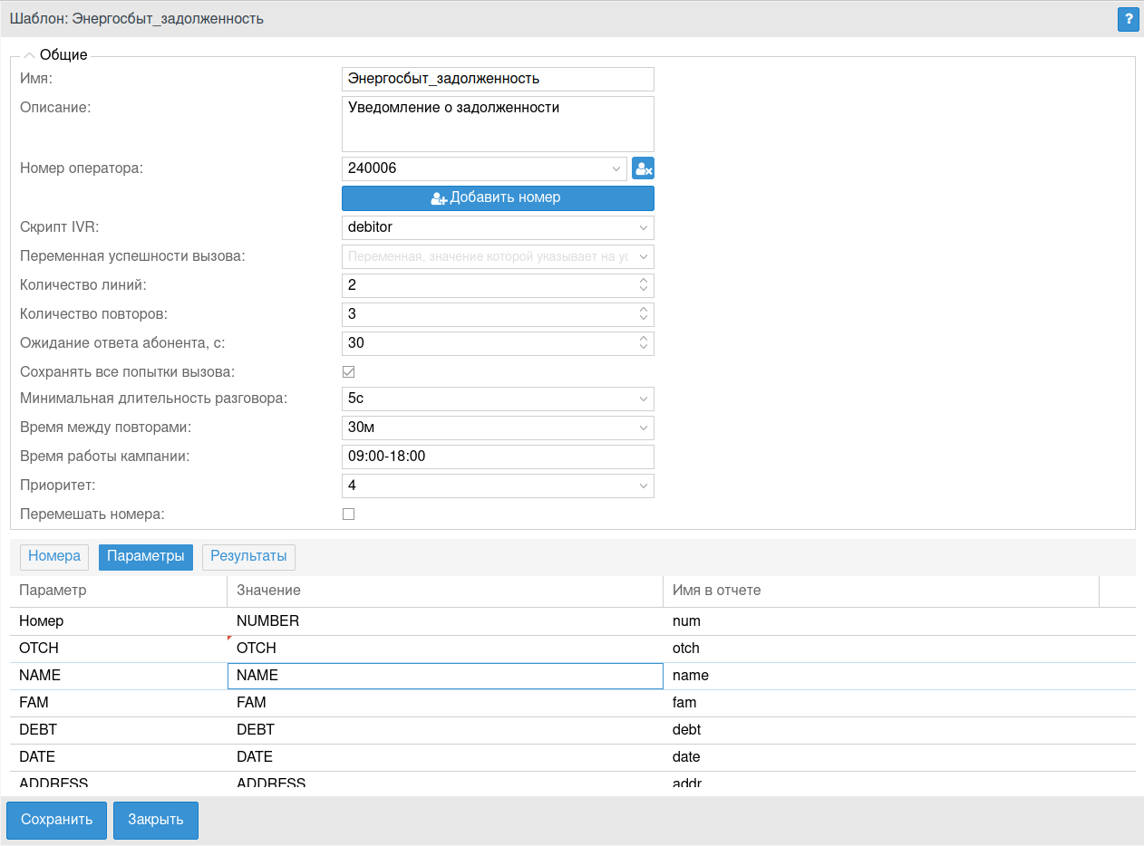Open Приоритет dropdown list
The image size is (1144, 846).
click(x=643, y=485)
